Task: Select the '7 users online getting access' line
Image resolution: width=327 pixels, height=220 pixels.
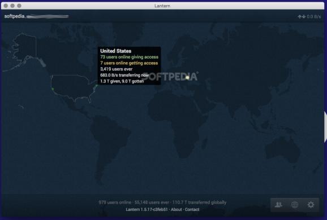Action: click(x=129, y=63)
